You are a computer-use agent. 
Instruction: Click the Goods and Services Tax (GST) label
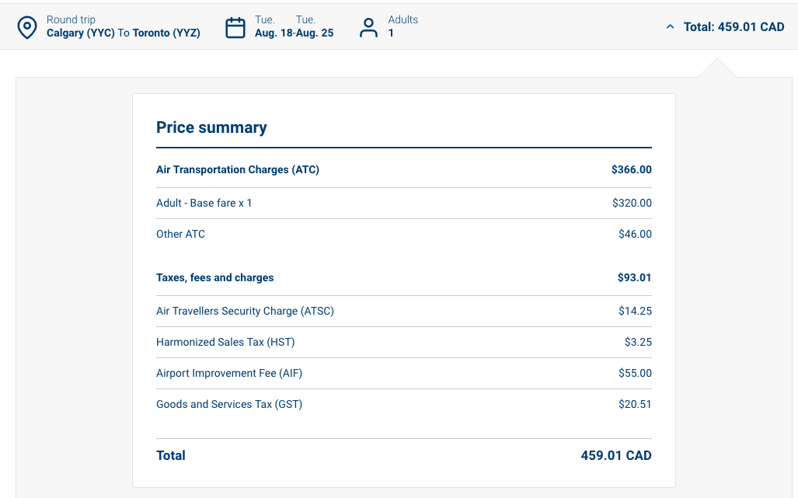click(x=229, y=404)
